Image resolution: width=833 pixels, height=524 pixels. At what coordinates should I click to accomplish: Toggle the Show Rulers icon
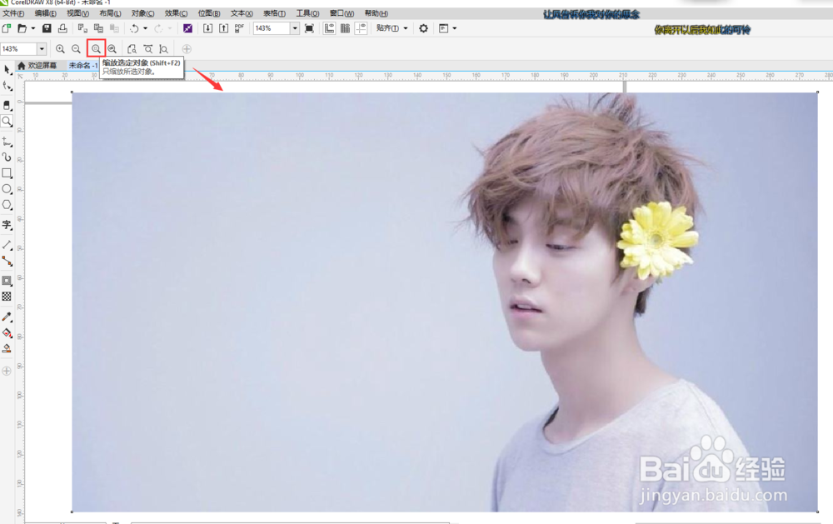pos(329,28)
